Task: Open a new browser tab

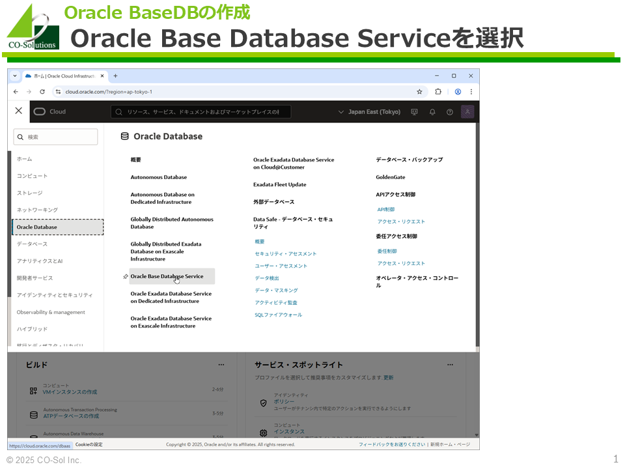Action: click(x=115, y=76)
